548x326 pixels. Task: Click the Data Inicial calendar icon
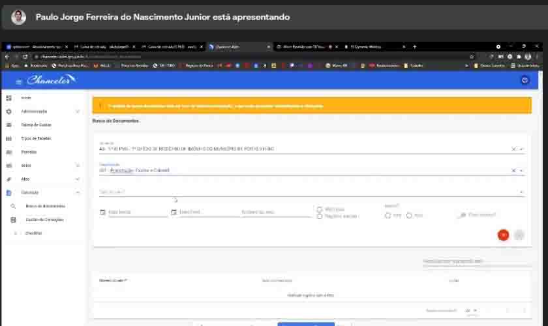point(102,212)
